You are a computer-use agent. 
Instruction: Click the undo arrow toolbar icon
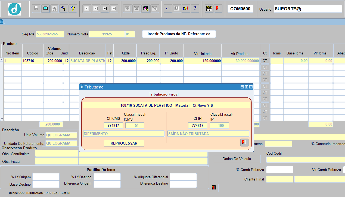(x=167, y=9)
